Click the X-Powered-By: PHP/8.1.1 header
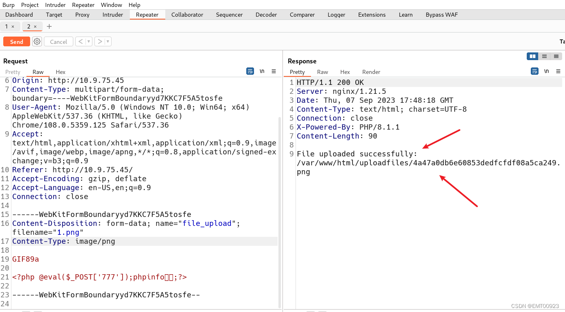565x312 pixels. click(348, 127)
